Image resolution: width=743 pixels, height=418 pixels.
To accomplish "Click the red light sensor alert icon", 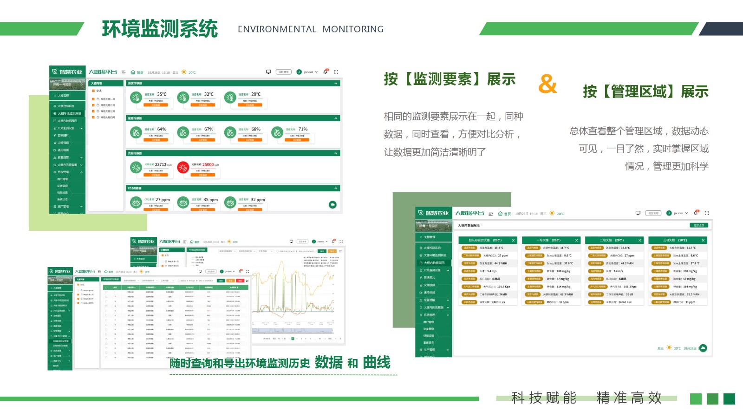I will (x=183, y=168).
